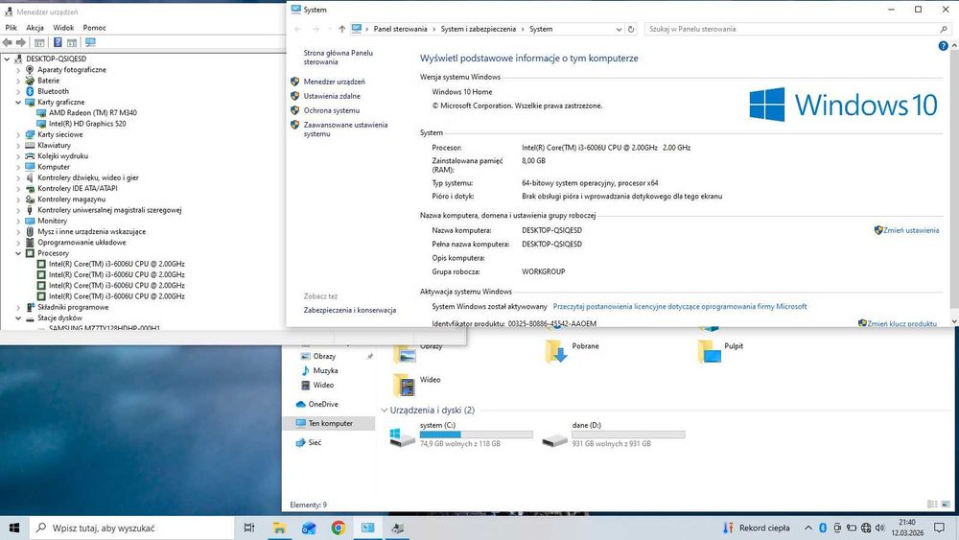Click the Bluetooth icon in system tray
959x540 pixels.
point(823,528)
